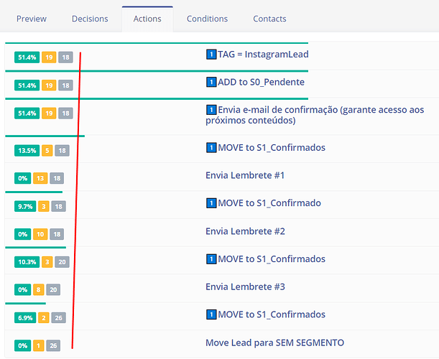
Task: Open Envia e-mail de confirmação action
Action: [x=315, y=115]
